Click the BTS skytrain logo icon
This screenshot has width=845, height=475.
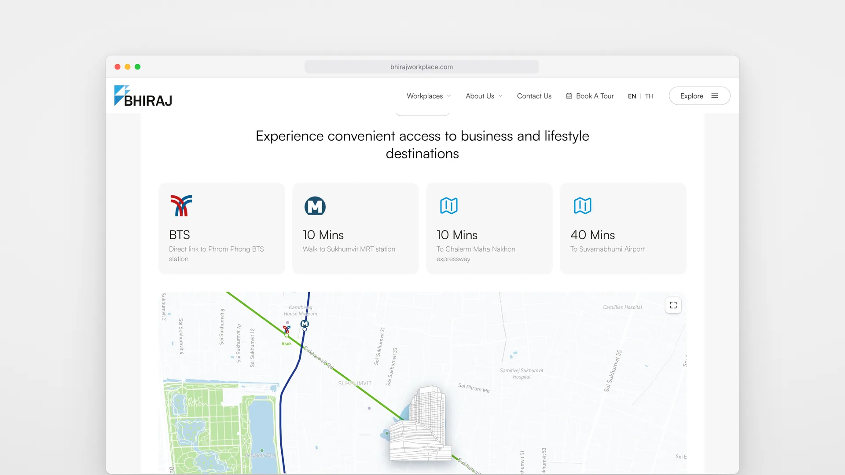(x=181, y=205)
